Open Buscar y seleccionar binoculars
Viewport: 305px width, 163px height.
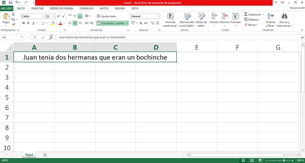pyautogui.click(x=285, y=16)
